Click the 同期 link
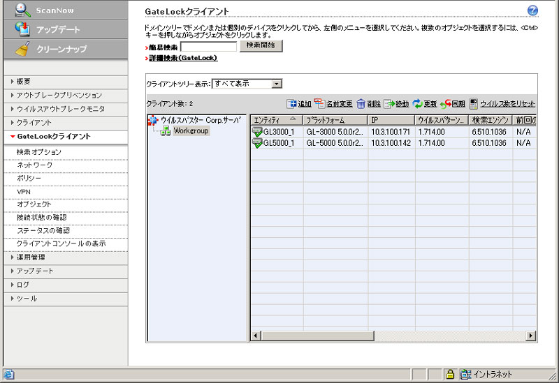Viewport: 559px width, 383px height. [x=458, y=104]
